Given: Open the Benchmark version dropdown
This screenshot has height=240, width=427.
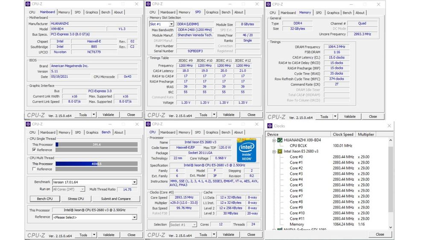Looking at the screenshot, I should (x=135, y=182).
